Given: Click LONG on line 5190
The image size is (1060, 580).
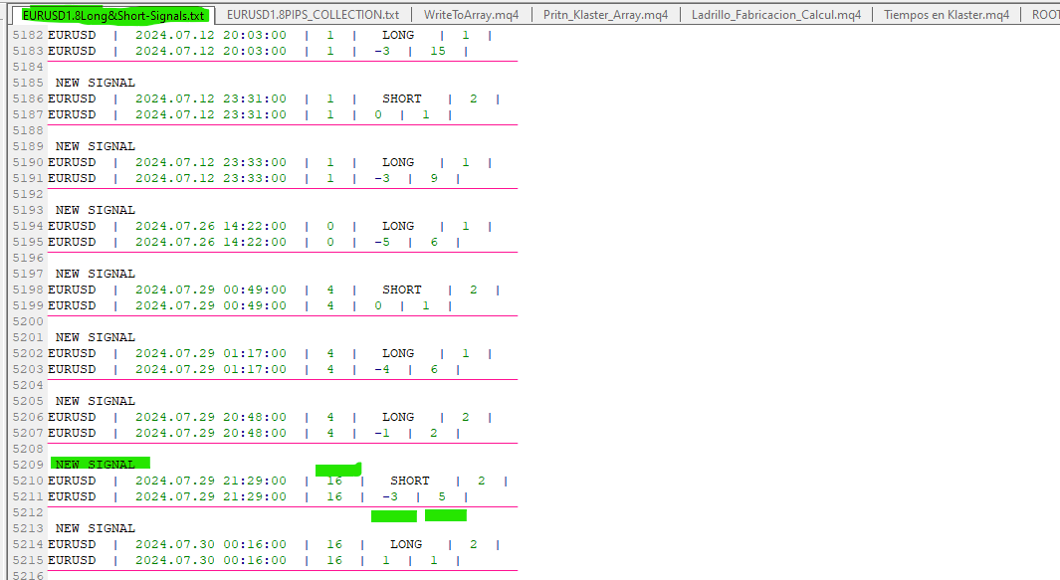Looking at the screenshot, I should pyautogui.click(x=398, y=162).
